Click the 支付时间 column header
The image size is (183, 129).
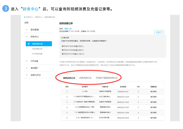click(x=123, y=86)
